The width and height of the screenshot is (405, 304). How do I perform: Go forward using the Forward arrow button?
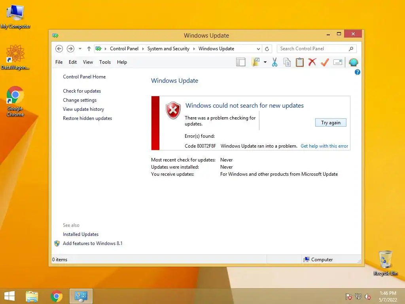[70, 49]
